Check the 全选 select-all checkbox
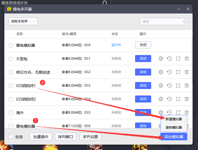 [11, 137]
